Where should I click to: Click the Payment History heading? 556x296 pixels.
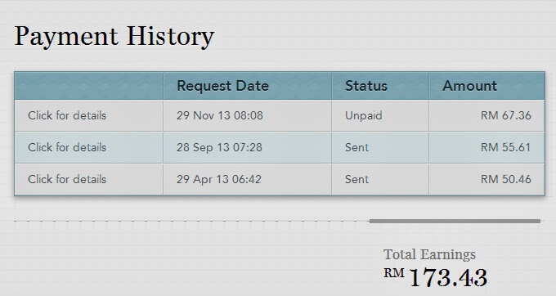click(114, 37)
